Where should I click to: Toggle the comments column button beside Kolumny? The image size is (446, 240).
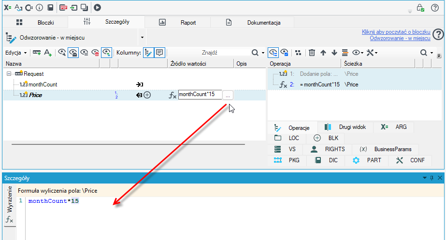coord(159,53)
